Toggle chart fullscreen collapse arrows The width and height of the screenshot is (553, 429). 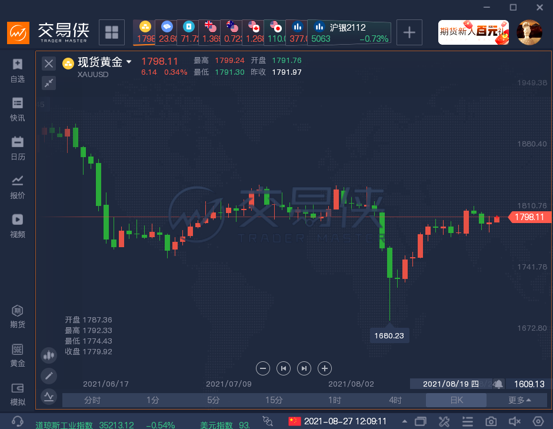click(49, 83)
